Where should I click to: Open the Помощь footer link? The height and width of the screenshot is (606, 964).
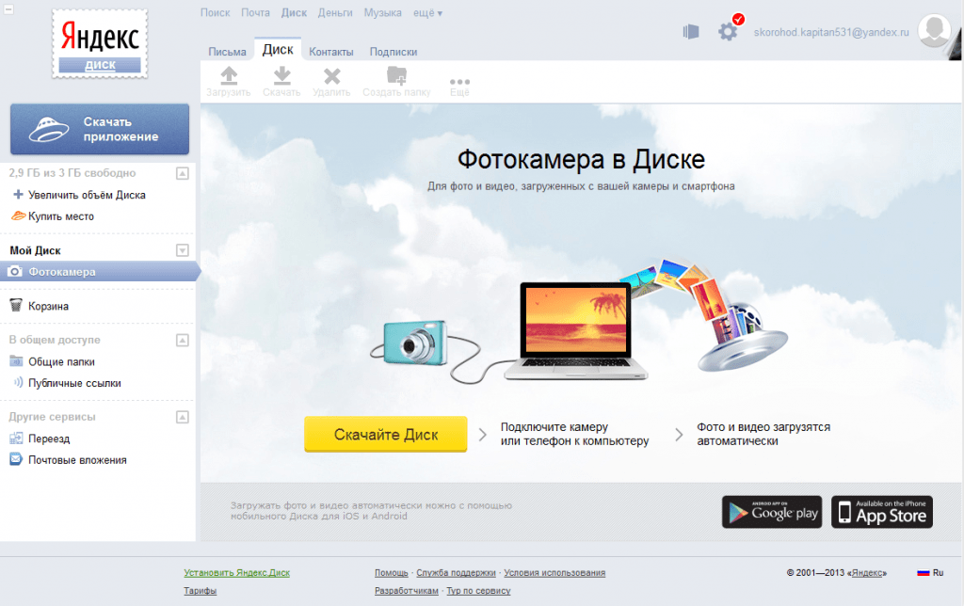point(392,573)
